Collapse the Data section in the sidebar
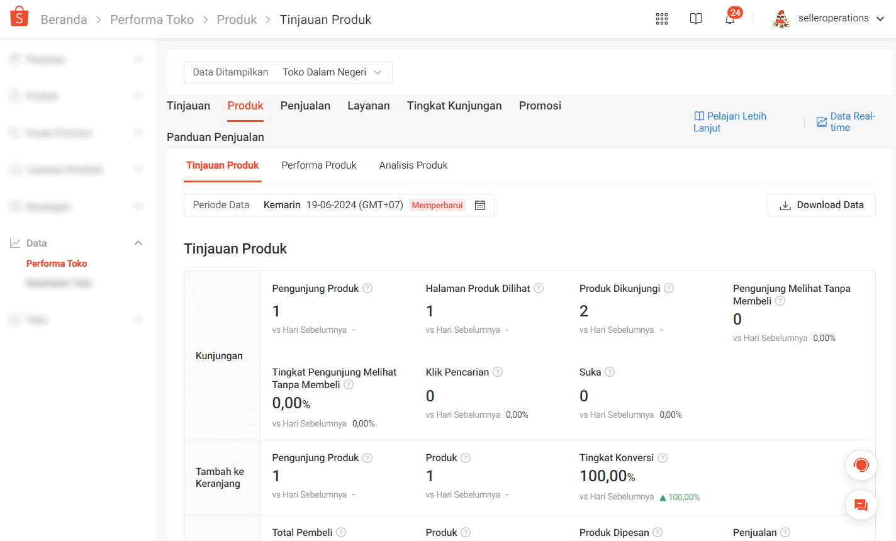The width and height of the screenshot is (896, 541). pos(138,243)
